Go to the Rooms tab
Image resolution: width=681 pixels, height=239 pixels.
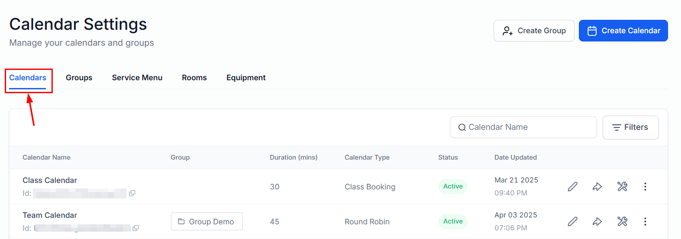[x=194, y=78]
